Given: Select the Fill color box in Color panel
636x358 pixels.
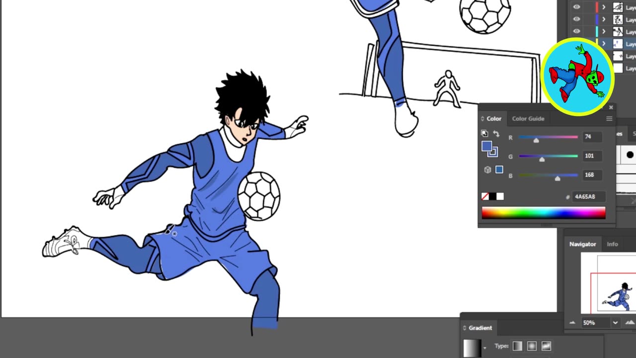Looking at the screenshot, I should point(486,146).
